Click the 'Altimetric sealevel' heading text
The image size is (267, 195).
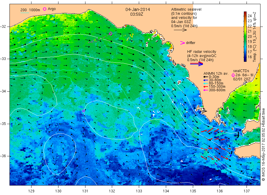coord(186,9)
